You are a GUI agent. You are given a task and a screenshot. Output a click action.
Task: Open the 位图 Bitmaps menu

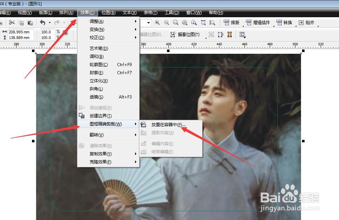109,13
